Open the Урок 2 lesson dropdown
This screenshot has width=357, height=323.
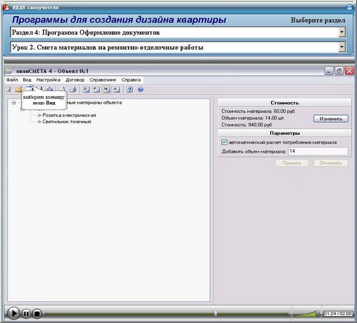coord(342,47)
